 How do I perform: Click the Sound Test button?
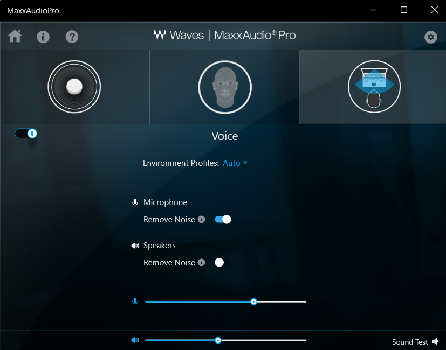click(x=410, y=341)
